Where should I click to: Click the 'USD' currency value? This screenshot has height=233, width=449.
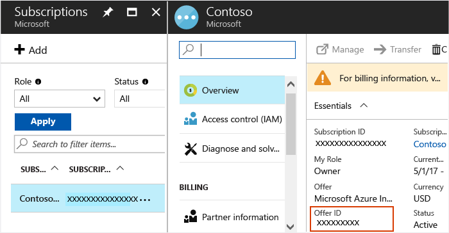pos(422,198)
